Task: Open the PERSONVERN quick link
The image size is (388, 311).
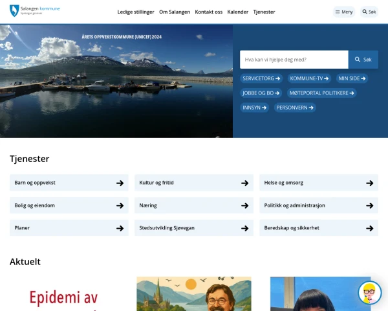Action: click(x=295, y=108)
